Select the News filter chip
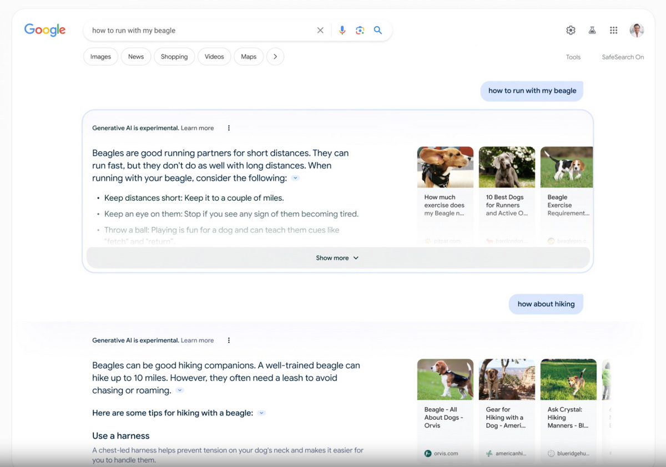This screenshot has height=467, width=666. pyautogui.click(x=136, y=57)
